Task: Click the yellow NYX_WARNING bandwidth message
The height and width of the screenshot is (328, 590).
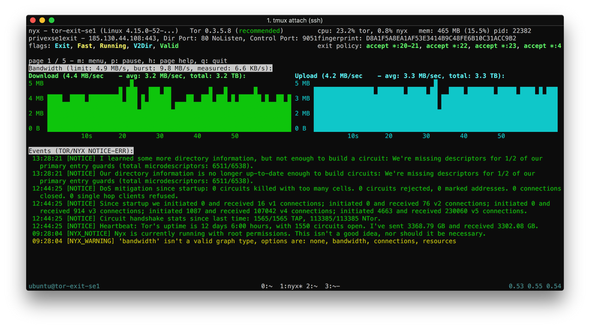Action: point(244,241)
